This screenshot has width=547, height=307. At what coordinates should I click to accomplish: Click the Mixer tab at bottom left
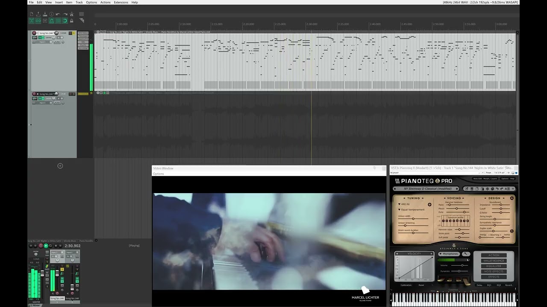click(36, 305)
